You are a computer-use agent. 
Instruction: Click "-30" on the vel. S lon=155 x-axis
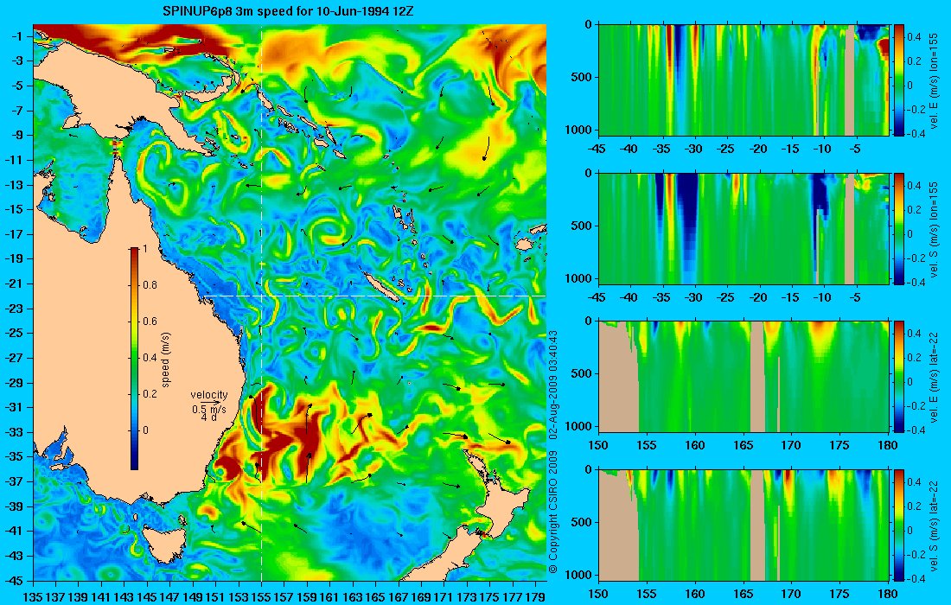[x=693, y=297]
